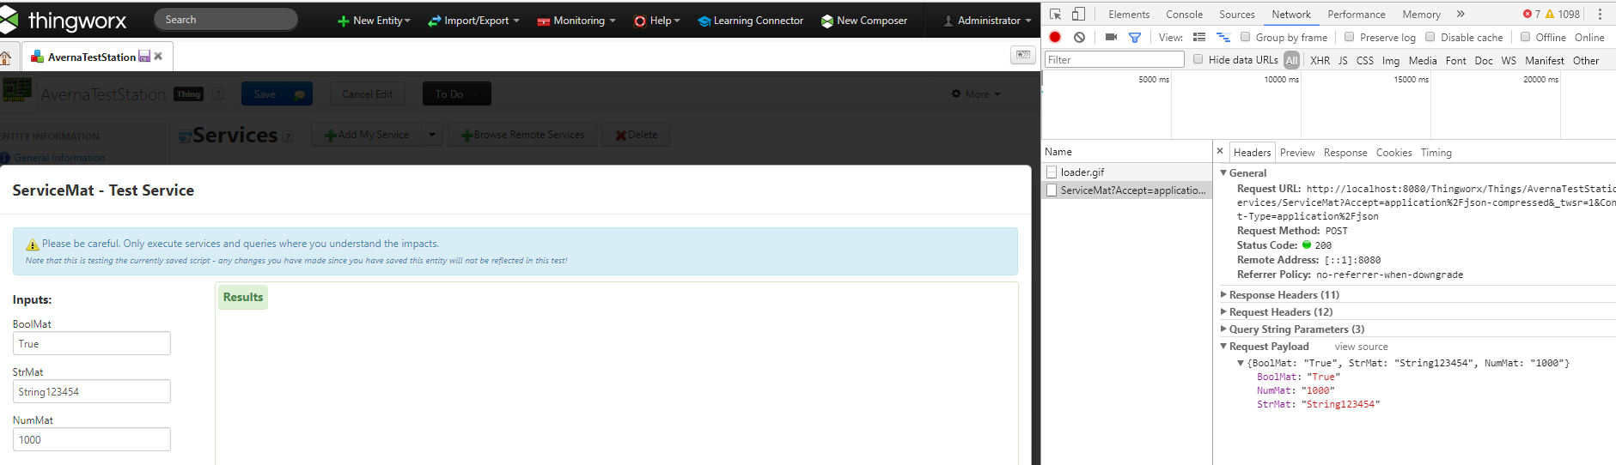Click view source for Request Payload
This screenshot has height=465, width=1616.
point(1361,347)
